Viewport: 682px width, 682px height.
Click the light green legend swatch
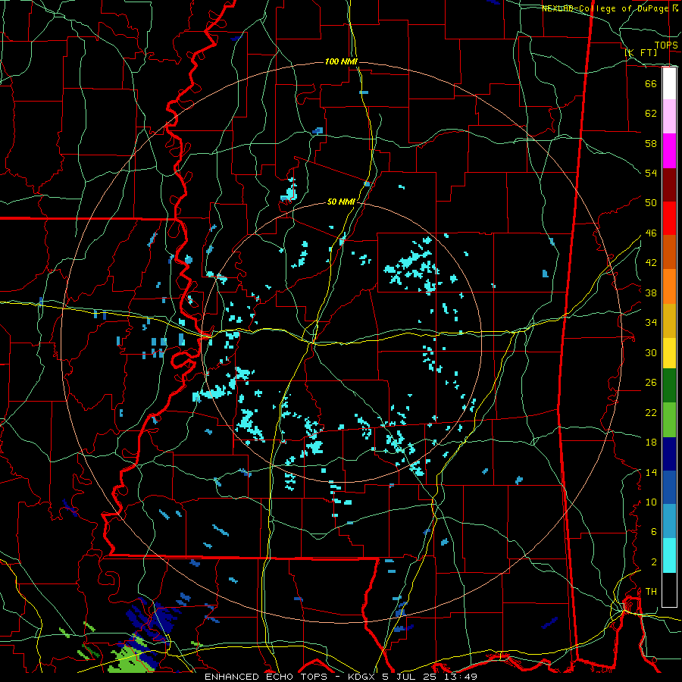669,420
